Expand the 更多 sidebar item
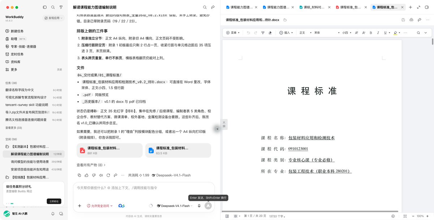 click(x=12, y=69)
